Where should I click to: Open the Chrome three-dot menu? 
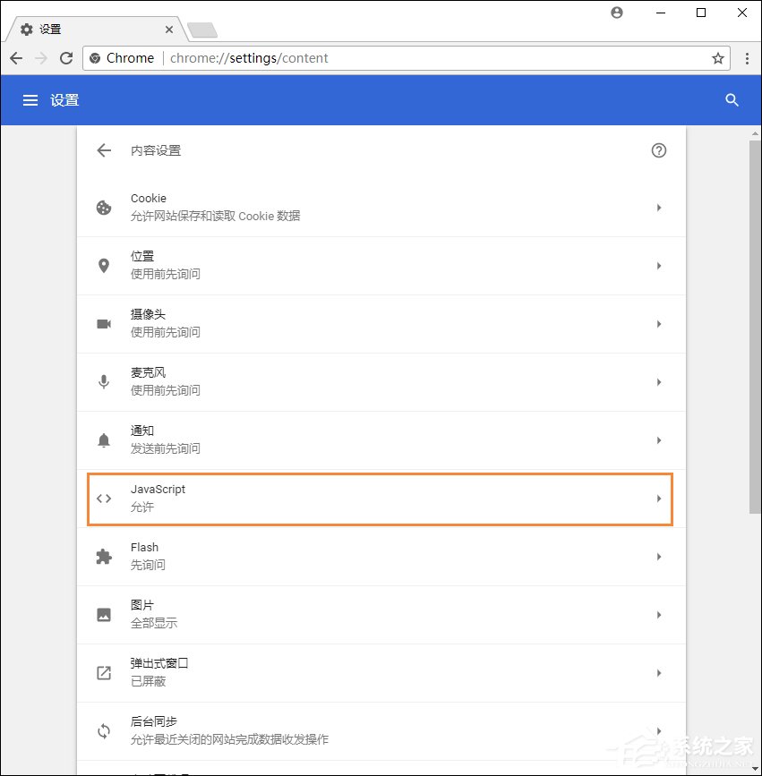(748, 57)
